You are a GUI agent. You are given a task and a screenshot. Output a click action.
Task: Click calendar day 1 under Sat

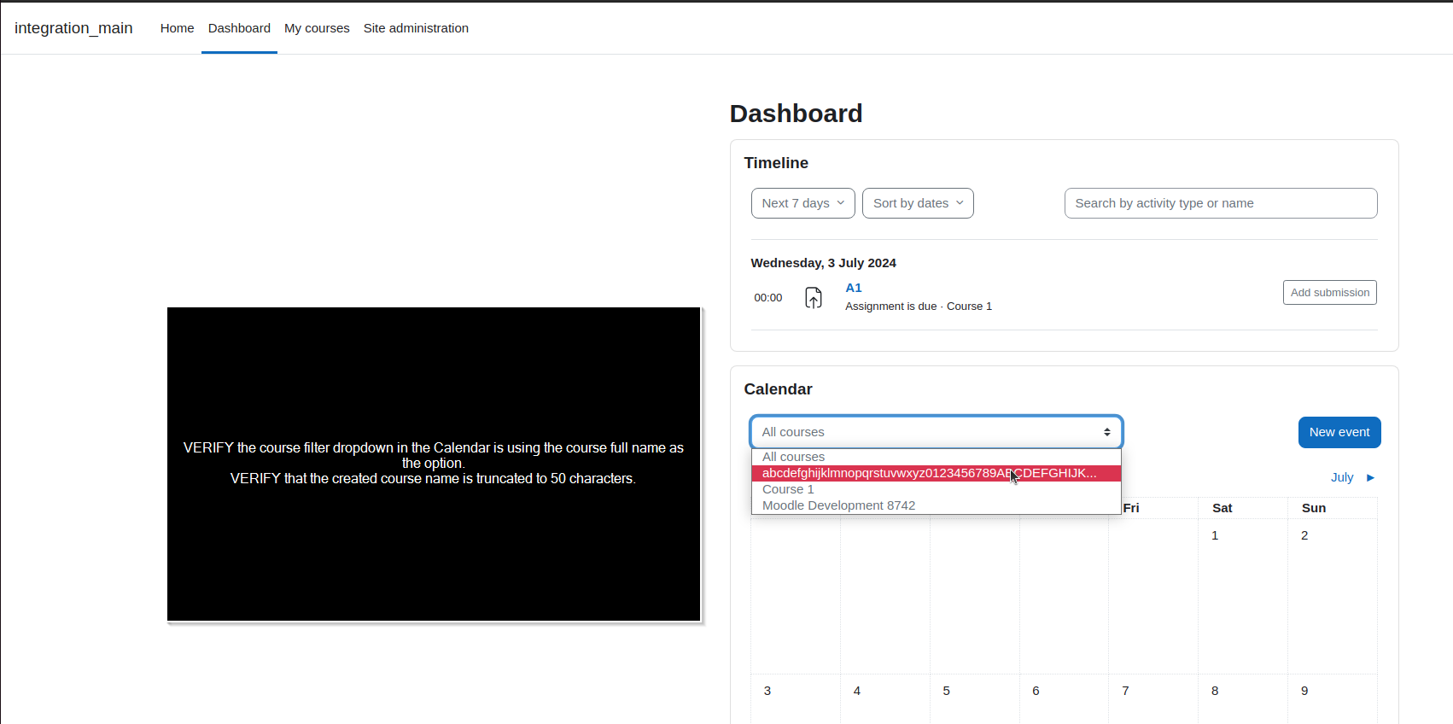[x=1215, y=535]
